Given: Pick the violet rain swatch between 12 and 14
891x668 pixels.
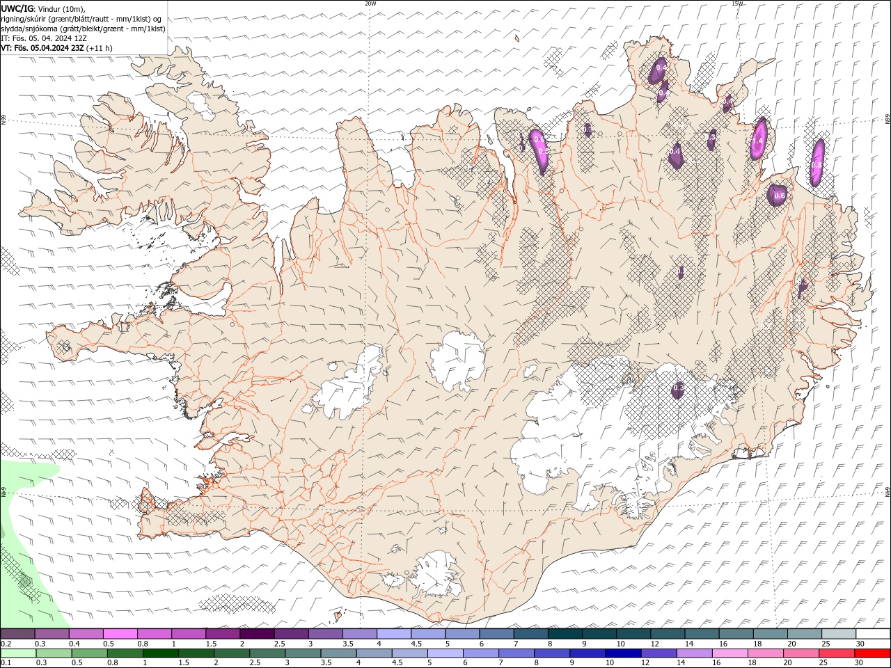Looking at the screenshot, I should 659,653.
